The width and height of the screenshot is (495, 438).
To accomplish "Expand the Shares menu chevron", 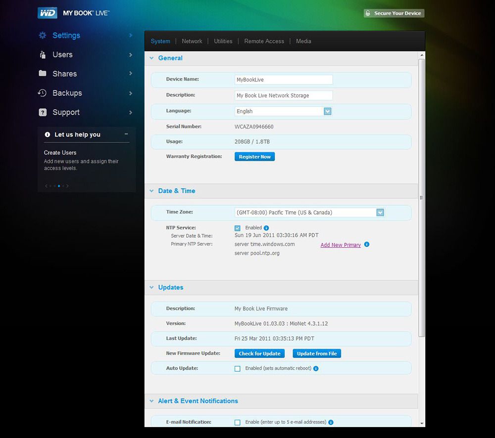I will 131,74.
